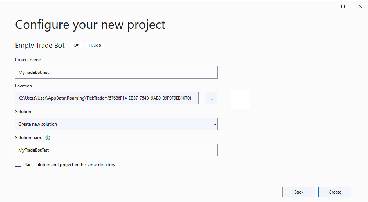Click the Solution label above the dropdown

pos(23,112)
